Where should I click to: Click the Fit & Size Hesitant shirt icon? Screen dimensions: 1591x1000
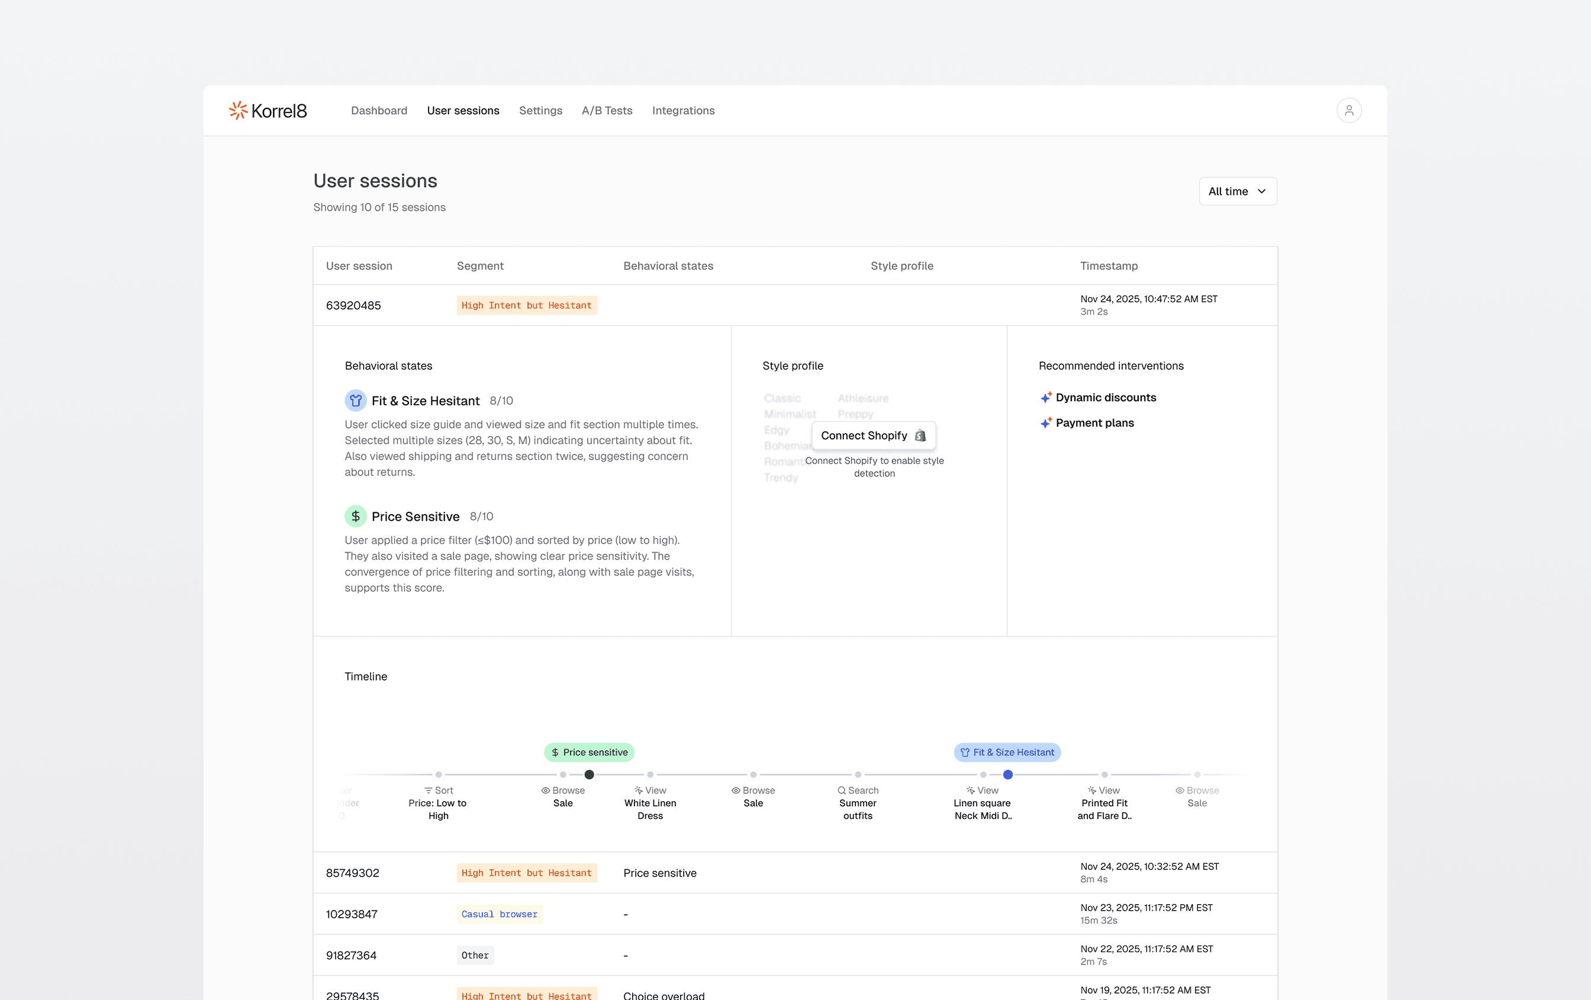pyautogui.click(x=356, y=400)
